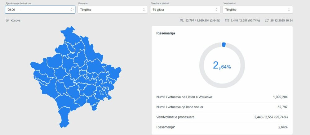Click the Vendvotimet e procesuara row
This screenshot has height=135, width=310.
(222, 117)
